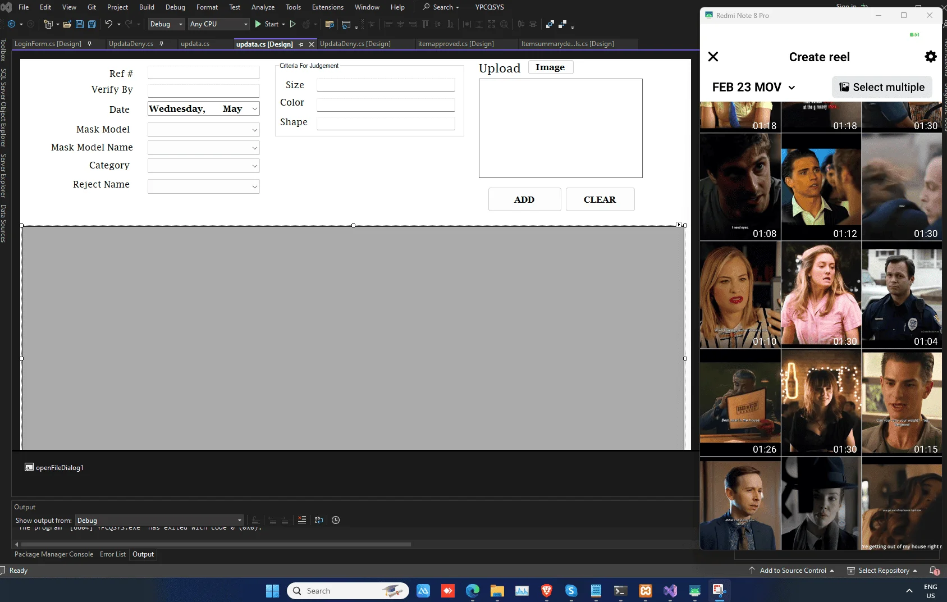This screenshot has height=602, width=947.
Task: Toggle pin on UpdataDeny.cs tab
Action: coord(161,44)
